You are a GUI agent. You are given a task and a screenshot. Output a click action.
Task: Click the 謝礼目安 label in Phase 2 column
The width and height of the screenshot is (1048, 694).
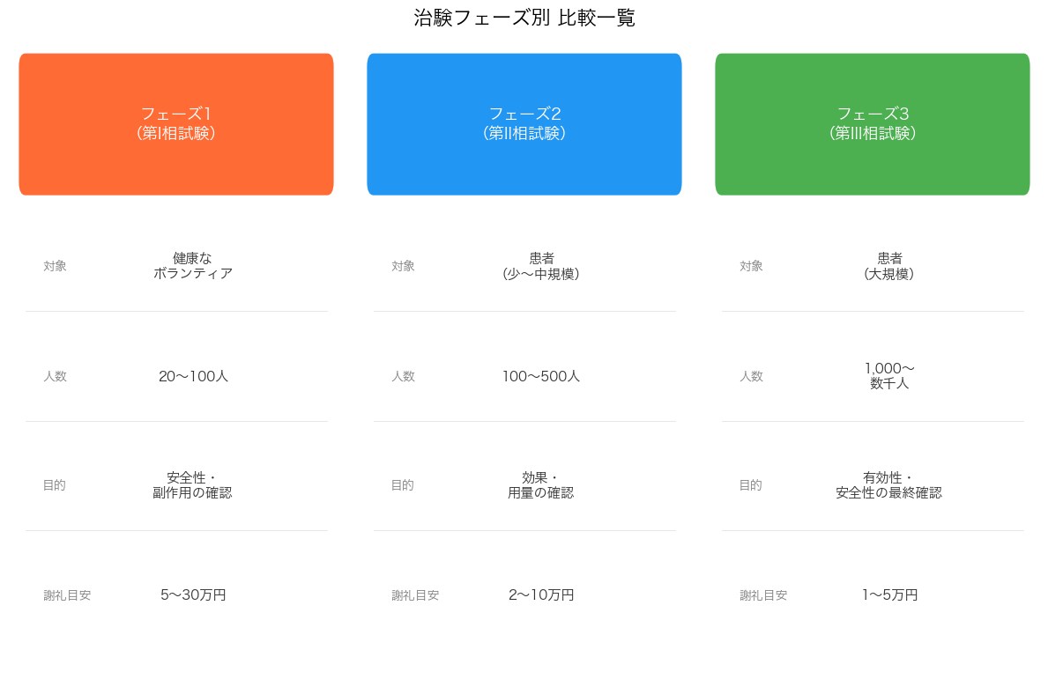point(415,595)
